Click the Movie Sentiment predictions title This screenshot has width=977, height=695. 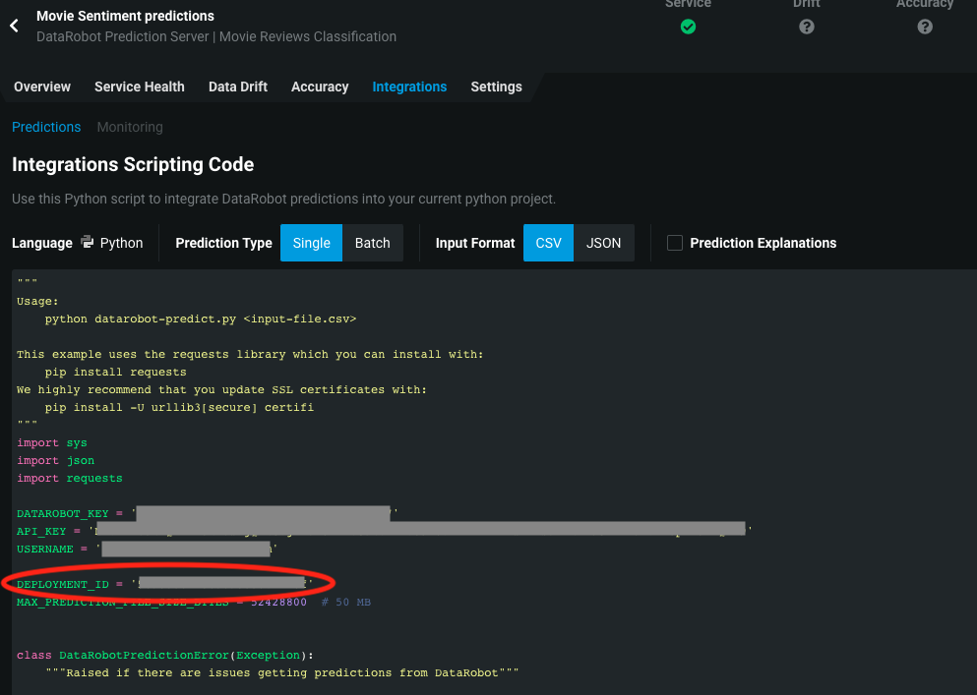(x=125, y=16)
